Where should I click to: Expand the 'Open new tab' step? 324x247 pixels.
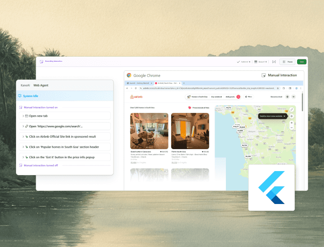point(65,116)
